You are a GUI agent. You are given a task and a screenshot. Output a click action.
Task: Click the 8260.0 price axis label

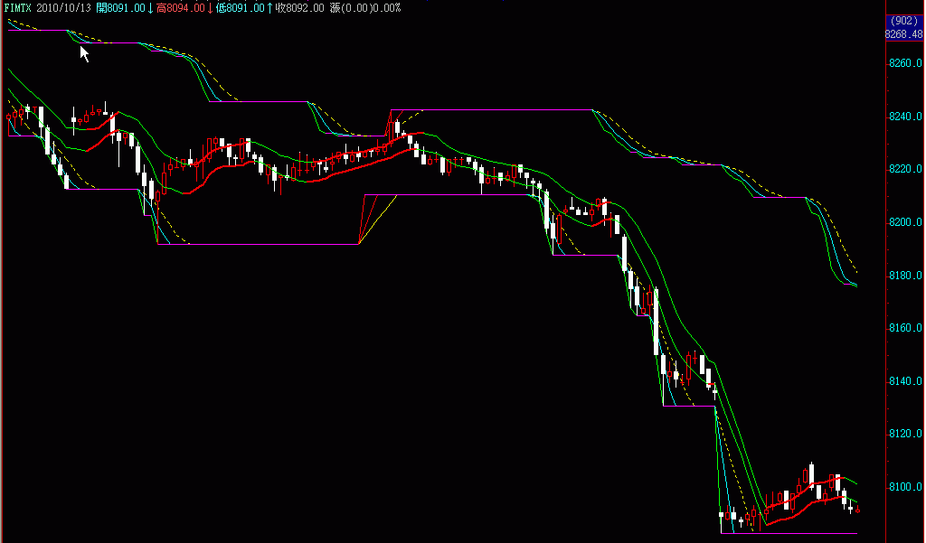[905, 63]
